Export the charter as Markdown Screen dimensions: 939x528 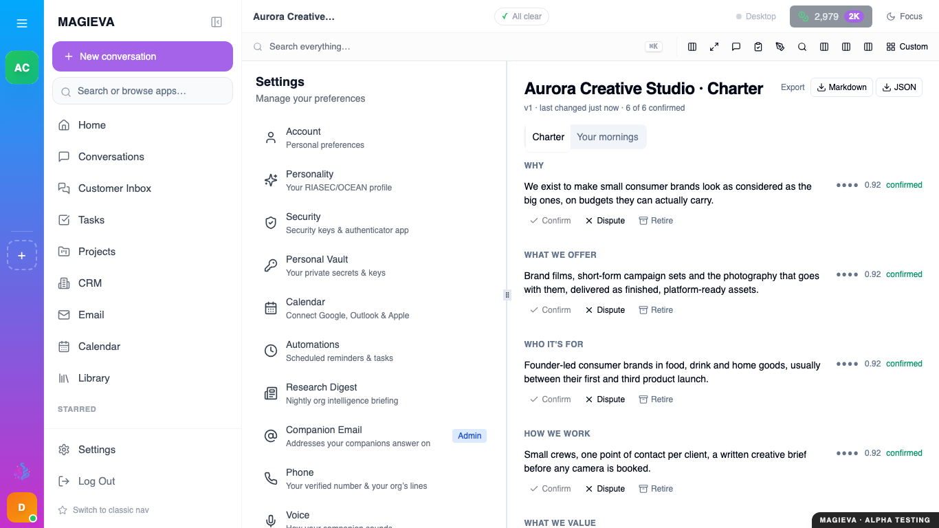(x=842, y=87)
